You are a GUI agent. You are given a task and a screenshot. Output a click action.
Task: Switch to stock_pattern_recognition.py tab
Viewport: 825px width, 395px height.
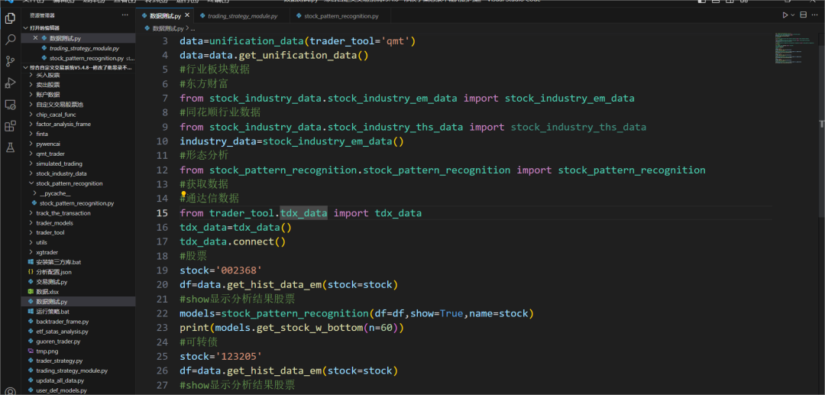[x=341, y=16]
